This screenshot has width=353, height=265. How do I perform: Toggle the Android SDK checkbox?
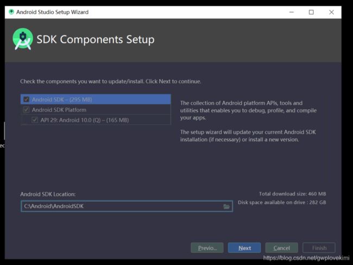26,99
